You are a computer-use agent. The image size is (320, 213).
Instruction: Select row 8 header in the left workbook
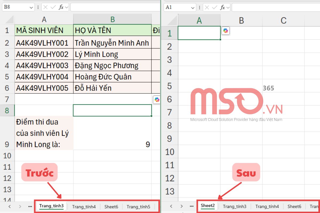(x=7, y=110)
